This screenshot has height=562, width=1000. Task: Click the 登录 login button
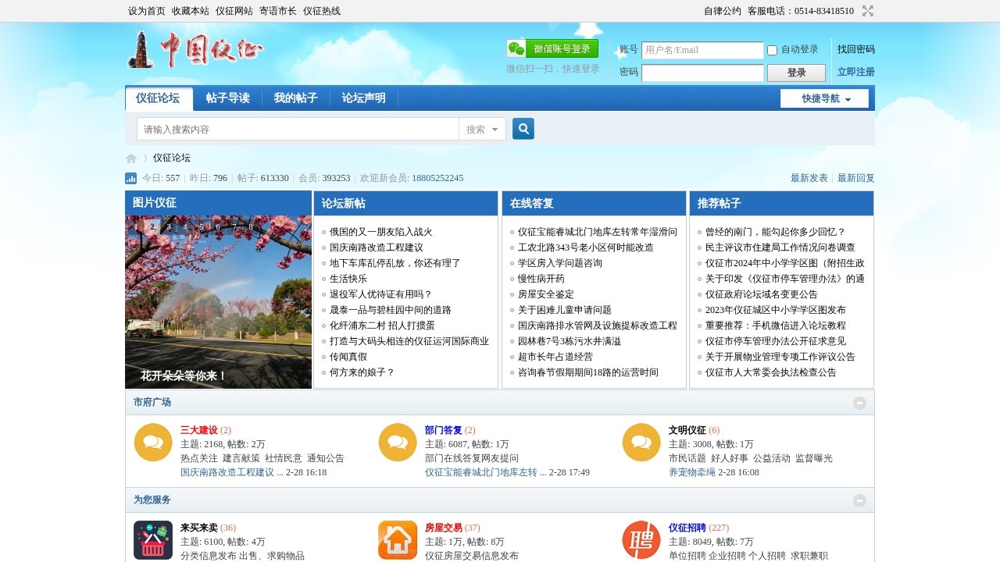[x=795, y=72]
